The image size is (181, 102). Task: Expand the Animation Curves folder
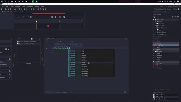153,35
